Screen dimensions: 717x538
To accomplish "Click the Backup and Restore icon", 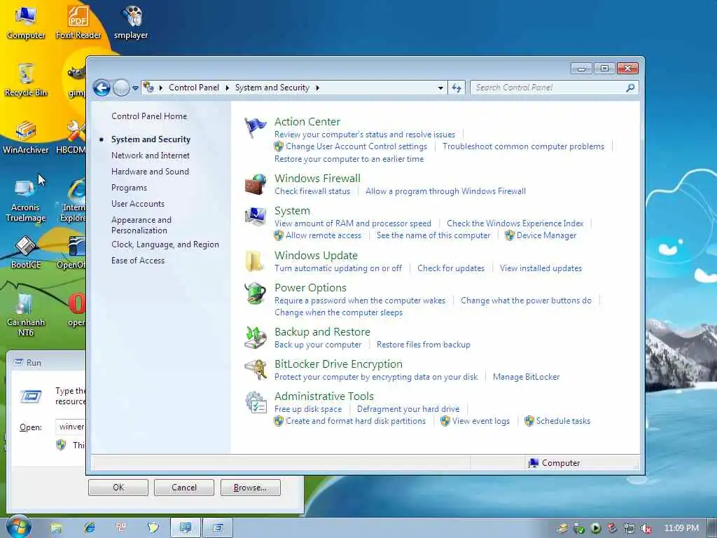I will tap(255, 338).
